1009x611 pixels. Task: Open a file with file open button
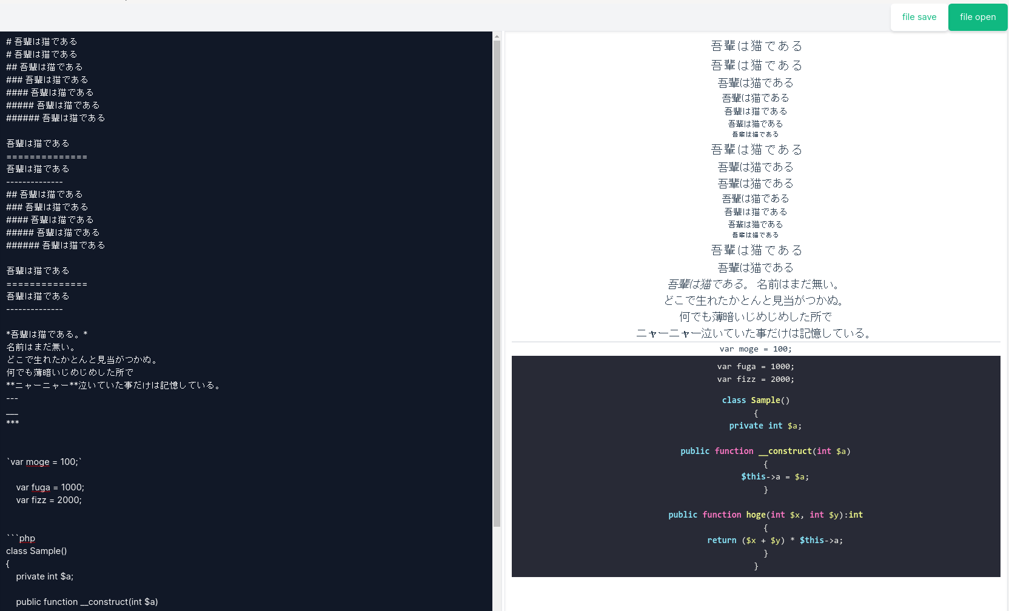coord(977,17)
